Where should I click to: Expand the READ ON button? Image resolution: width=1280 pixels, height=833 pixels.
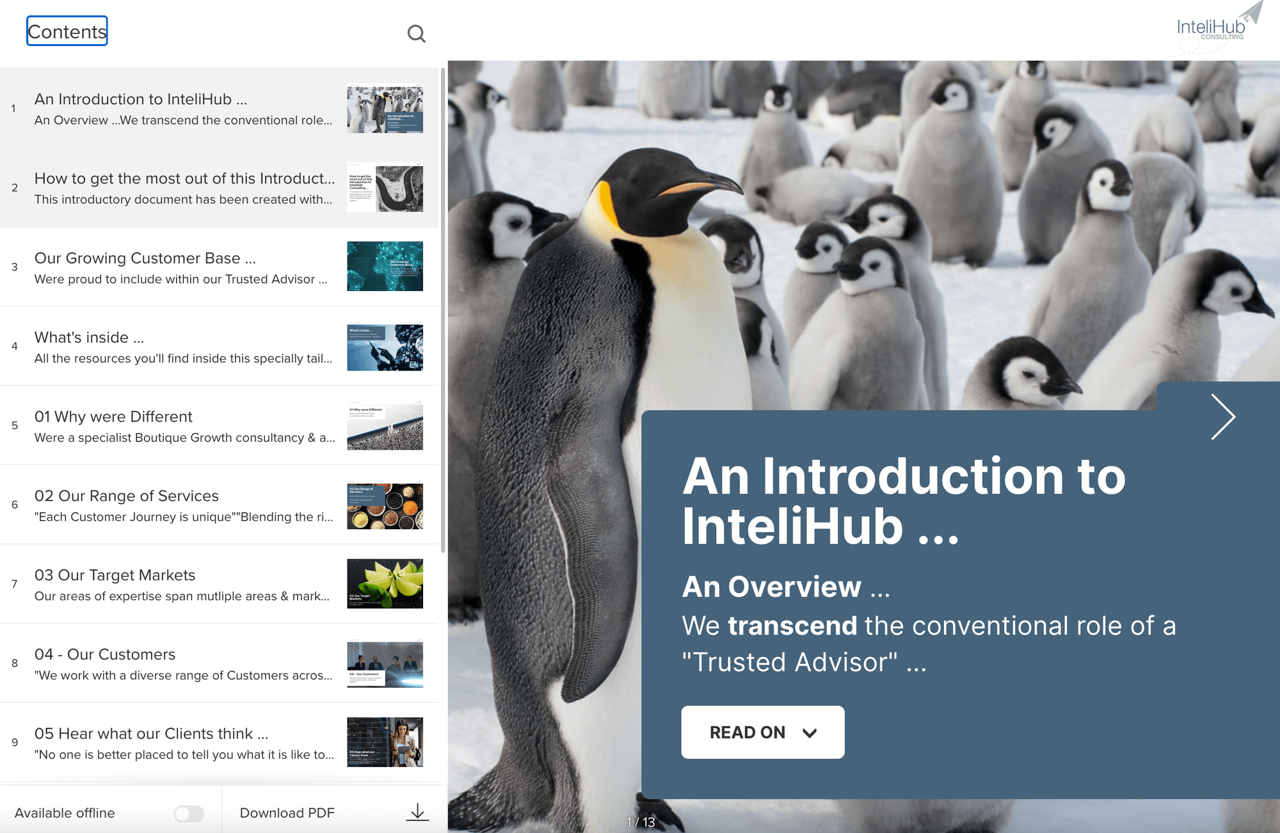point(763,732)
